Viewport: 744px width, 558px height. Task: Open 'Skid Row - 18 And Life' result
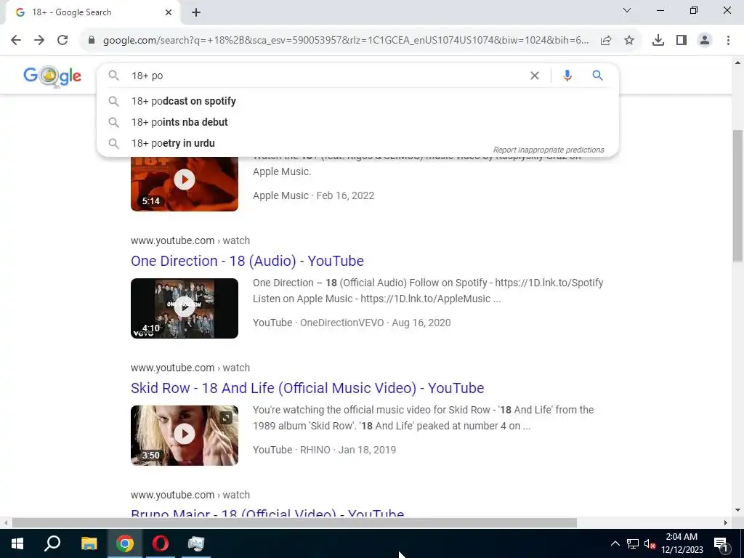click(307, 388)
